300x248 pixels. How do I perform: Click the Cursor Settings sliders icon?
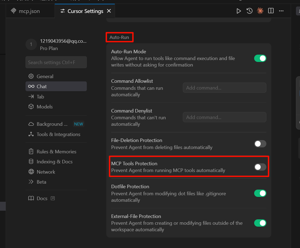(x=63, y=11)
